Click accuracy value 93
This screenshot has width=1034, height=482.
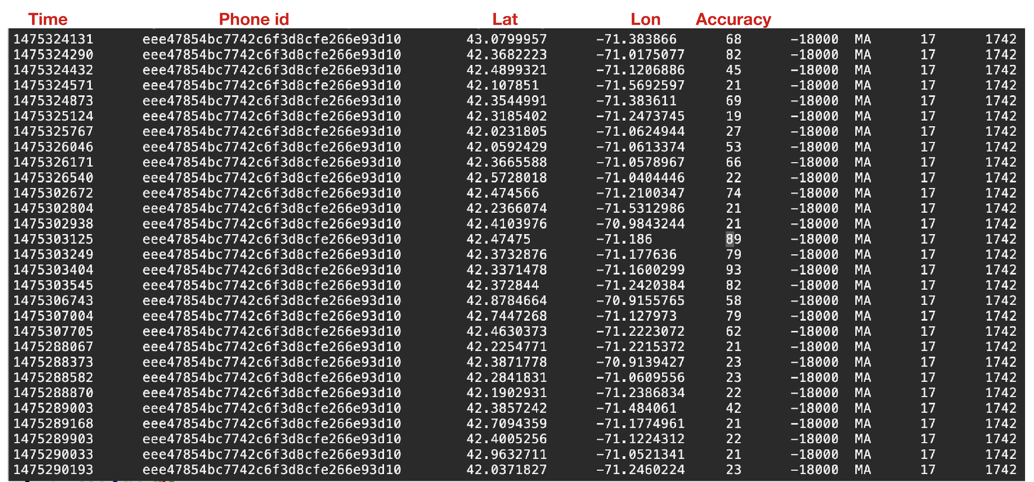point(733,270)
